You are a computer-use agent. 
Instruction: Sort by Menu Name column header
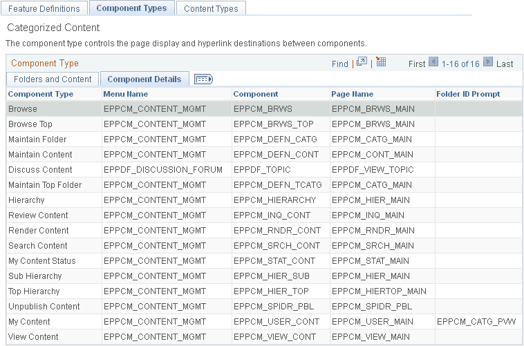point(126,94)
